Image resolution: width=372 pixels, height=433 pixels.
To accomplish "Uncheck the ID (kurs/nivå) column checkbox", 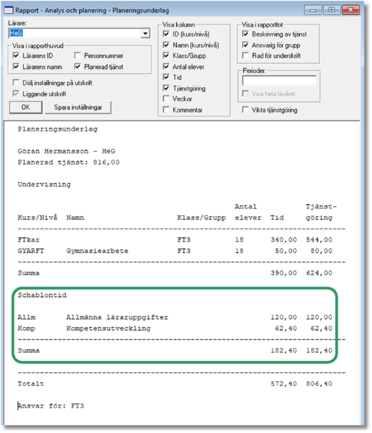I will pos(166,34).
